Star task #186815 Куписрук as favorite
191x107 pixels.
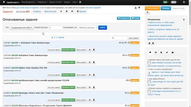coord(90,100)
